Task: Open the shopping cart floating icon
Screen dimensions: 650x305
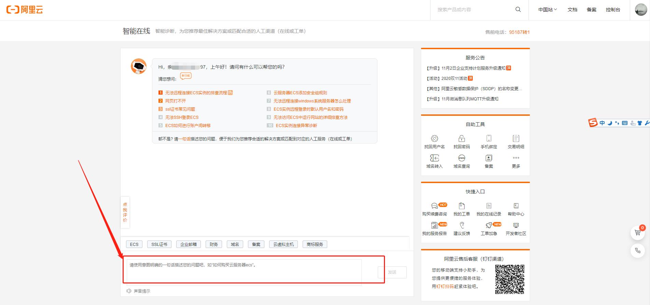Action: click(638, 233)
